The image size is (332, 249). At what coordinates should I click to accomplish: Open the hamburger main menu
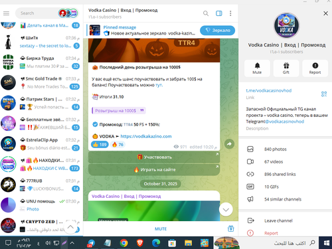click(6, 13)
